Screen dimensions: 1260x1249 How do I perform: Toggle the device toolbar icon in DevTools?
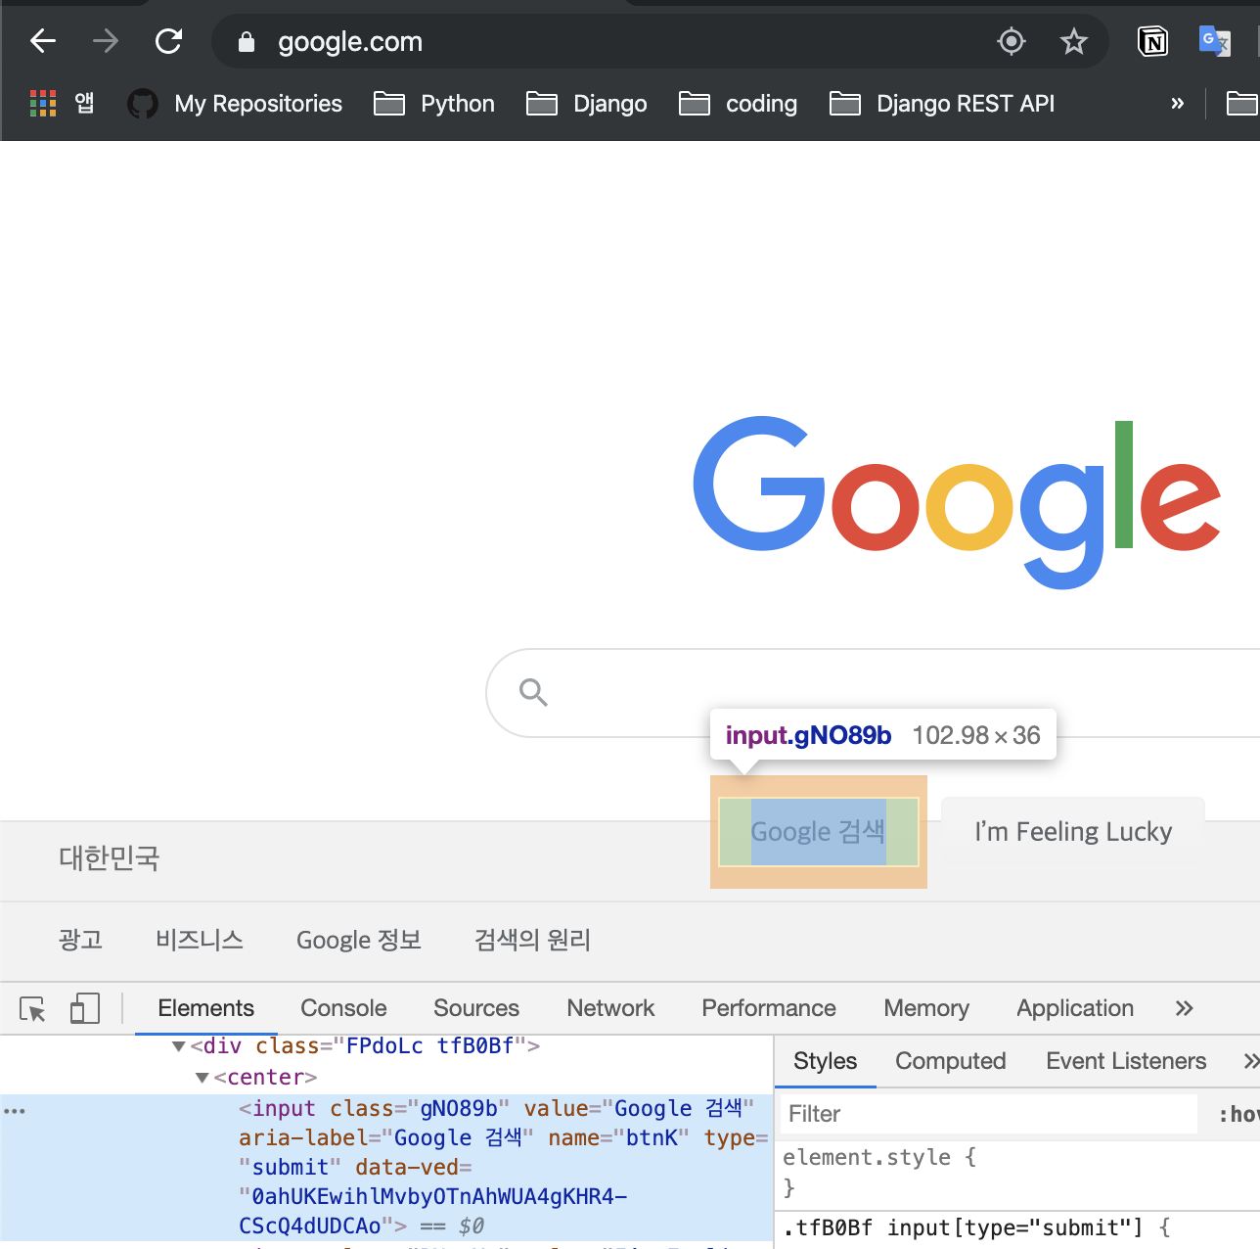click(x=85, y=1008)
